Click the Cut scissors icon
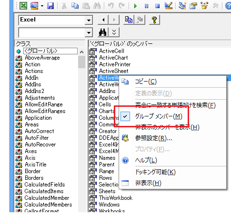The height and width of the screenshot is (217, 231). (x=64, y=6)
